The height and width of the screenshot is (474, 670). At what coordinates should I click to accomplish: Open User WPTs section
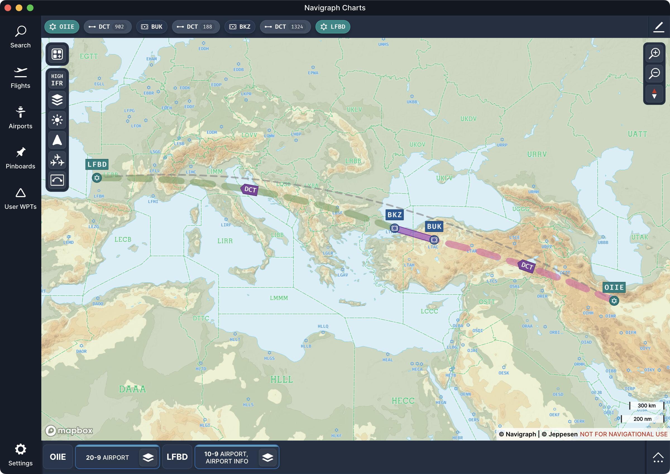click(20, 199)
